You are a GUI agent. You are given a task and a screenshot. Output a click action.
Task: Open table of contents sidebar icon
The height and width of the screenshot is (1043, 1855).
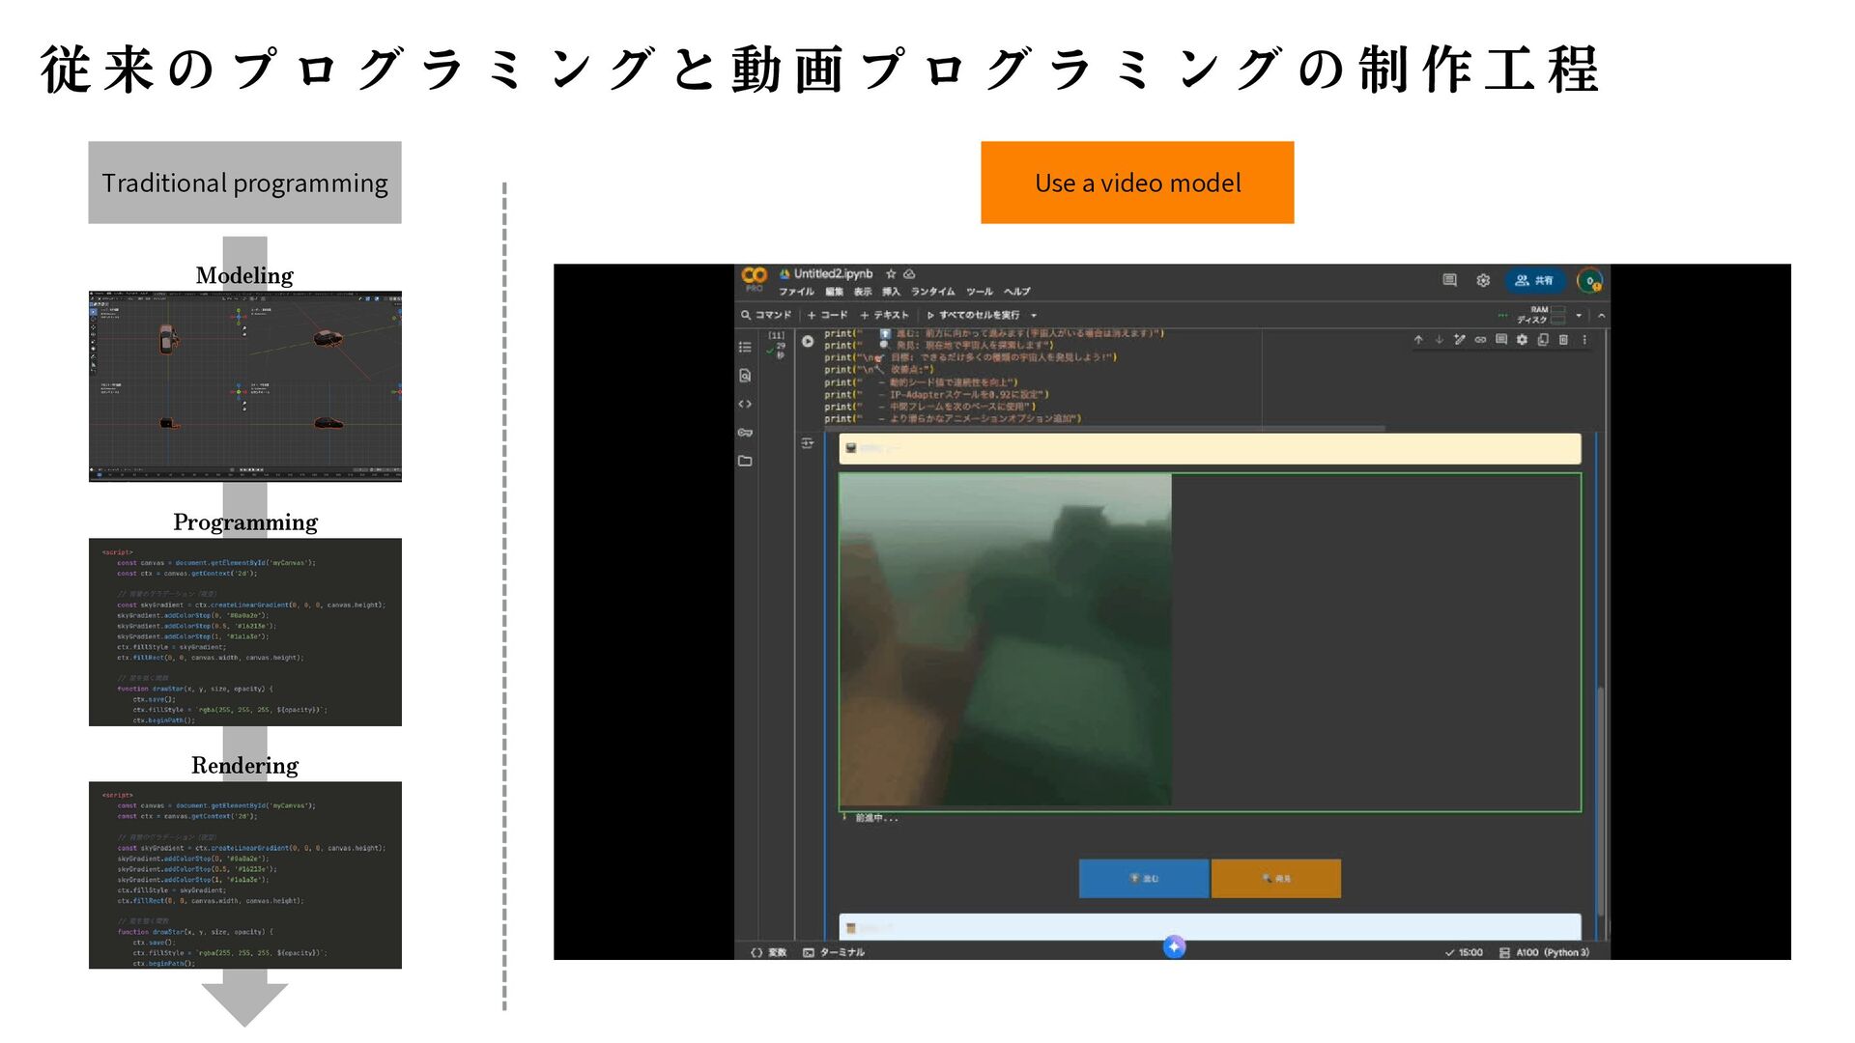tap(745, 347)
